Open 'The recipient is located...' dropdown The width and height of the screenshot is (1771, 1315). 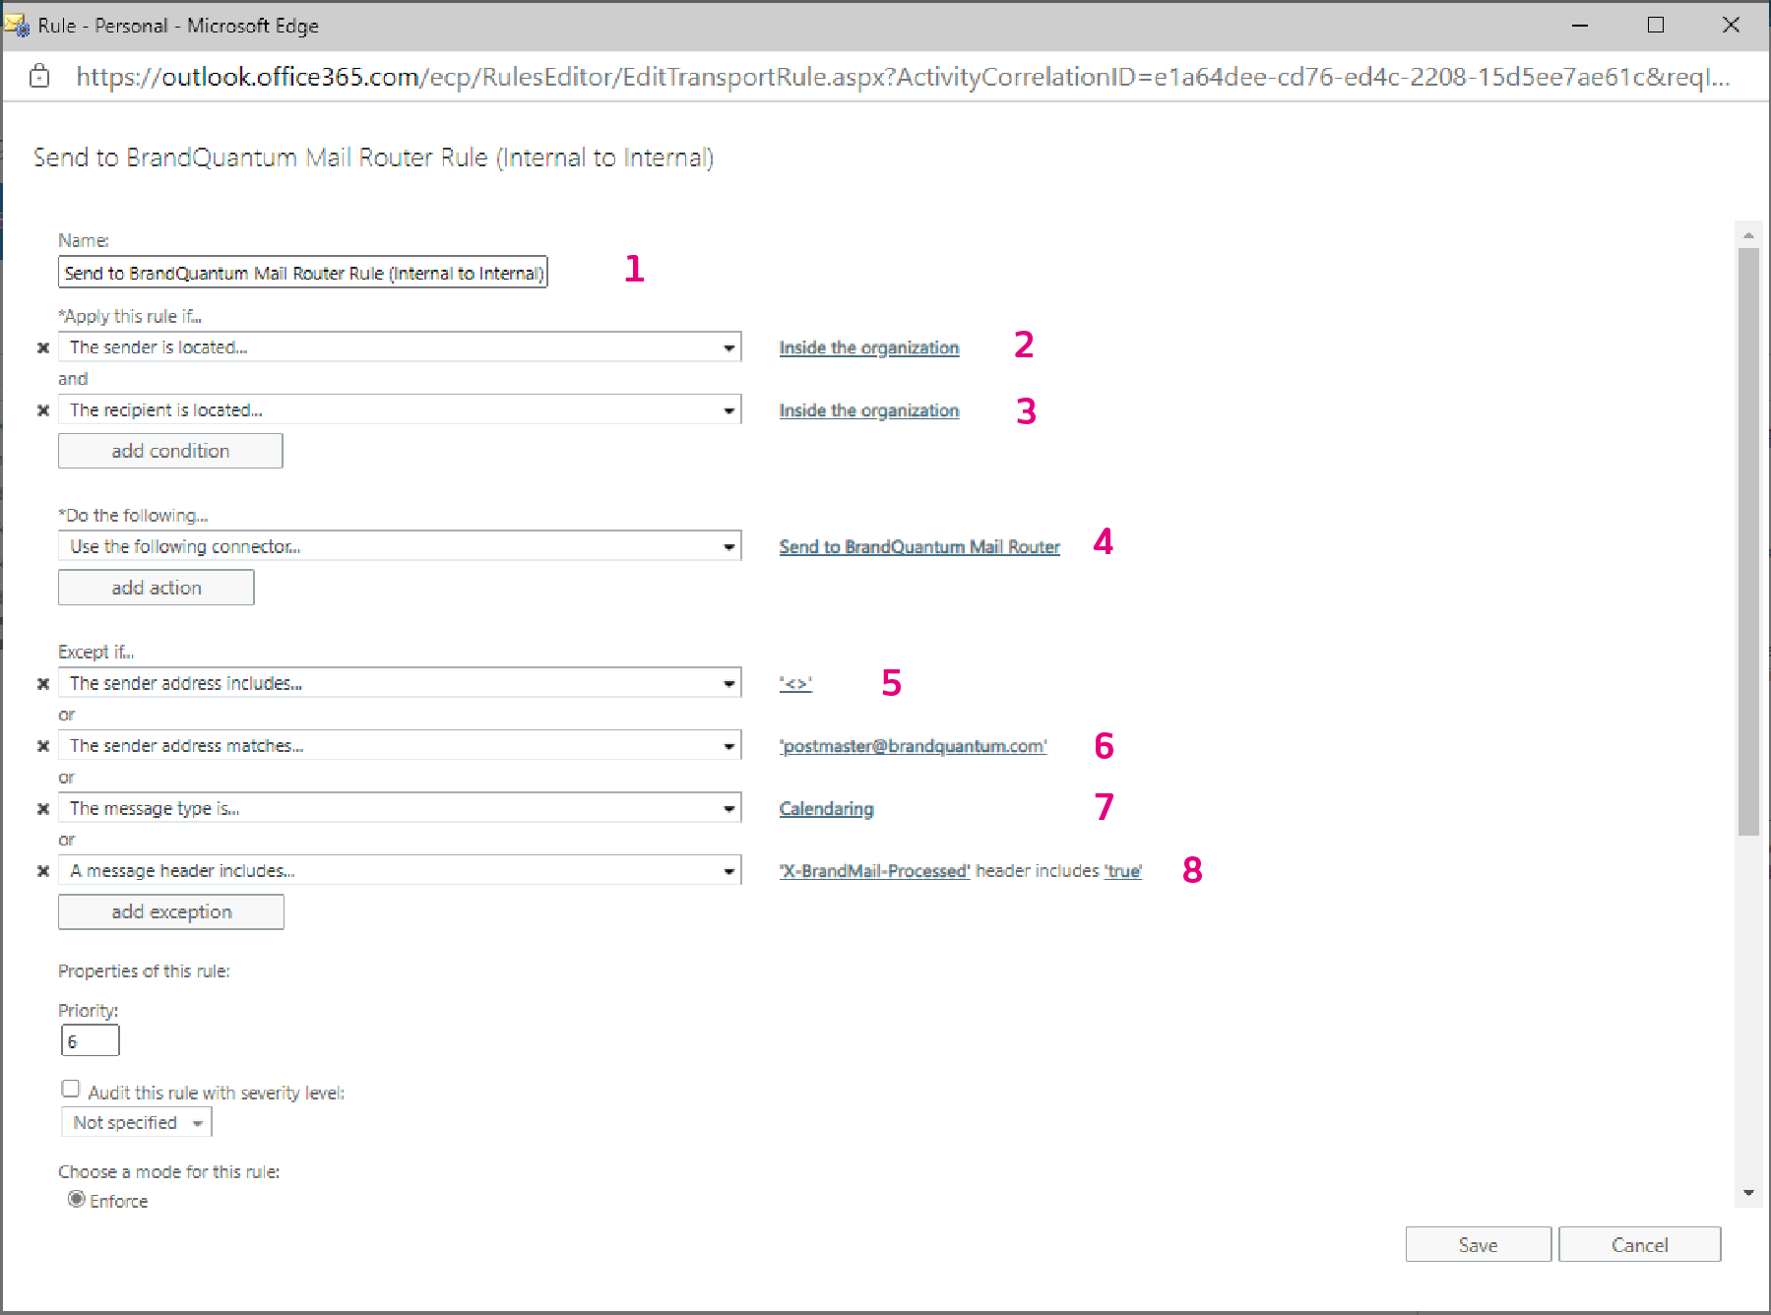400,410
